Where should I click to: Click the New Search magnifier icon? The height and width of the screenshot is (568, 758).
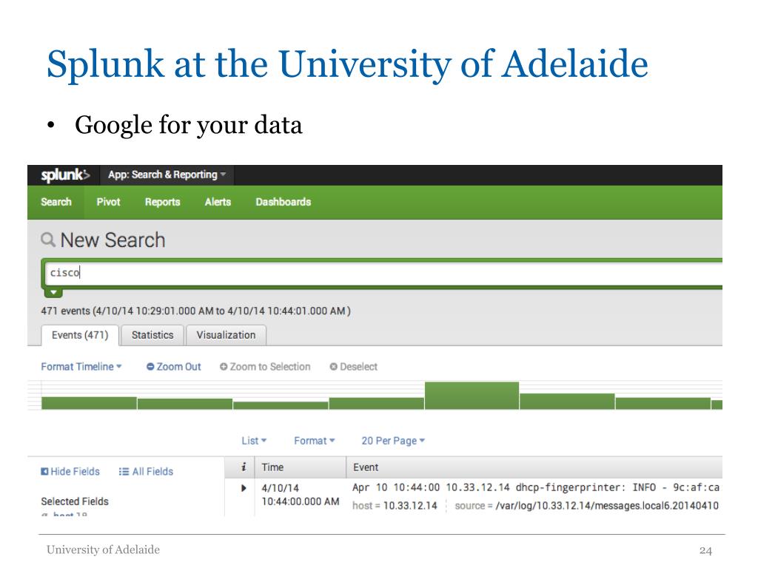tap(48, 240)
